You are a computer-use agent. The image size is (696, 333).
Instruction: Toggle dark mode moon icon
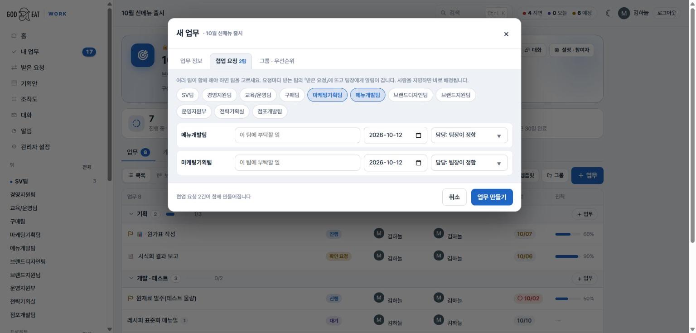(609, 13)
